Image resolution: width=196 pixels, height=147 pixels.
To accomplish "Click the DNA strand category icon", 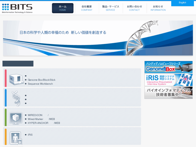I will tap(16, 99).
